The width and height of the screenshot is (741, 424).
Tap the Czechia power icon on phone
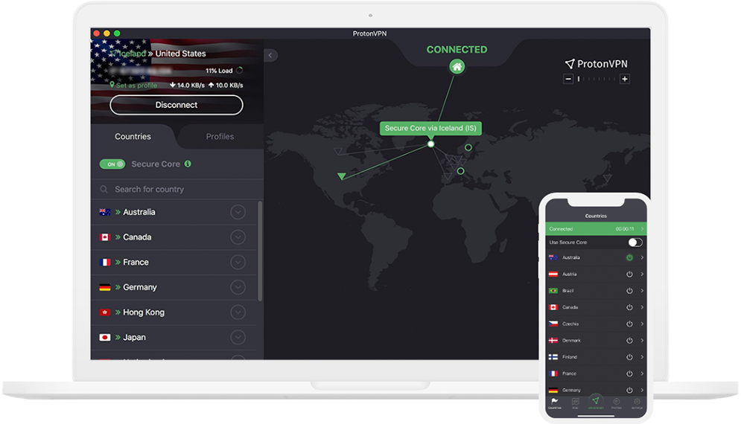click(629, 324)
